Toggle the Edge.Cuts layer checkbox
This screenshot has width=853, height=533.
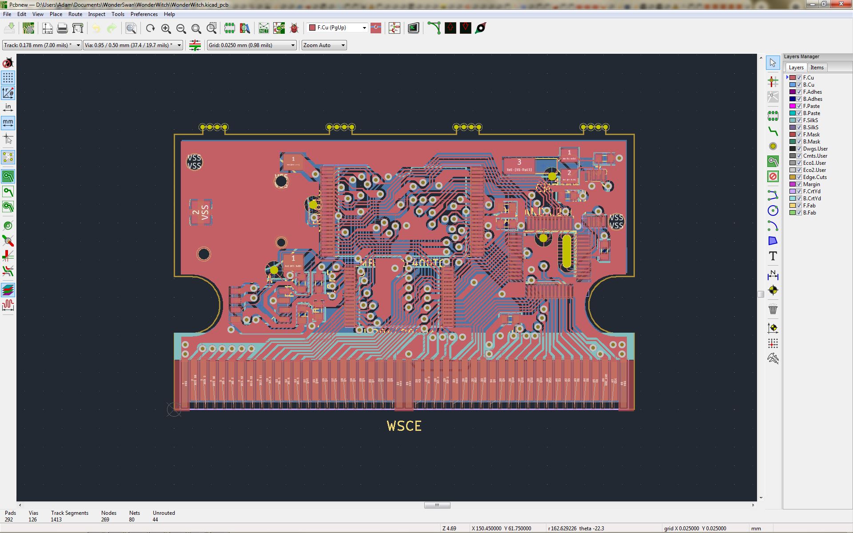click(x=799, y=177)
